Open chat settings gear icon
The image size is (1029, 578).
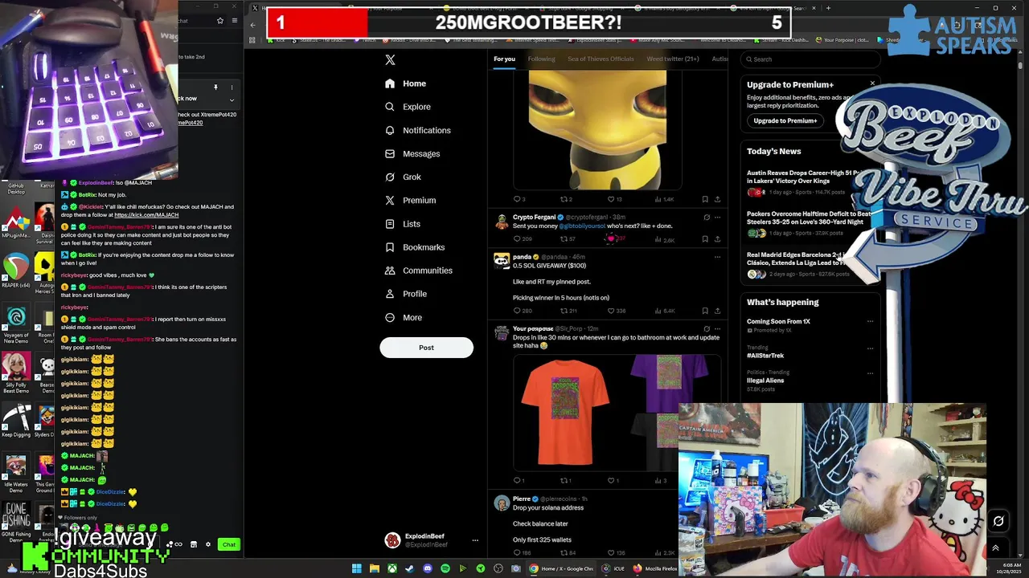coord(208,544)
